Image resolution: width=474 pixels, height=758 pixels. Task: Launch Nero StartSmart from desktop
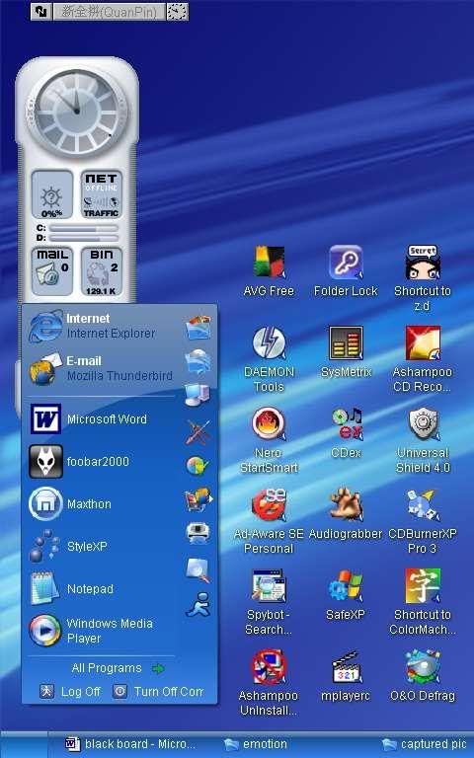pyautogui.click(x=269, y=440)
